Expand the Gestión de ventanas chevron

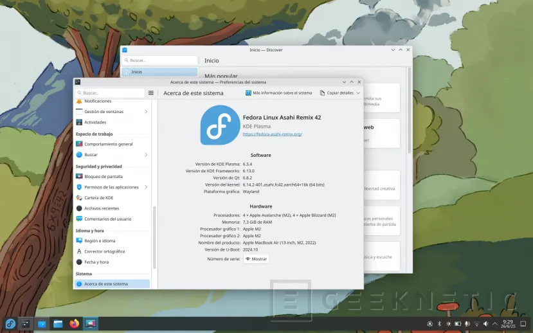point(146,111)
